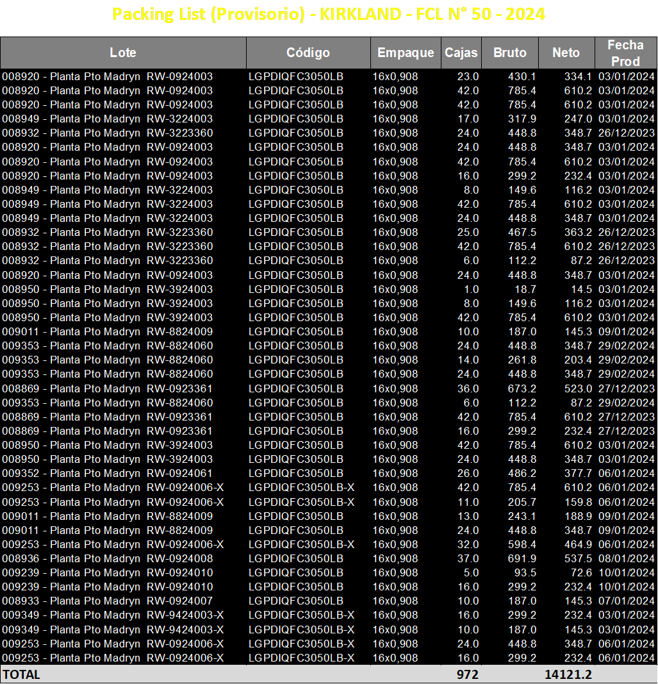Click Bruto value 691.9

coord(522,558)
